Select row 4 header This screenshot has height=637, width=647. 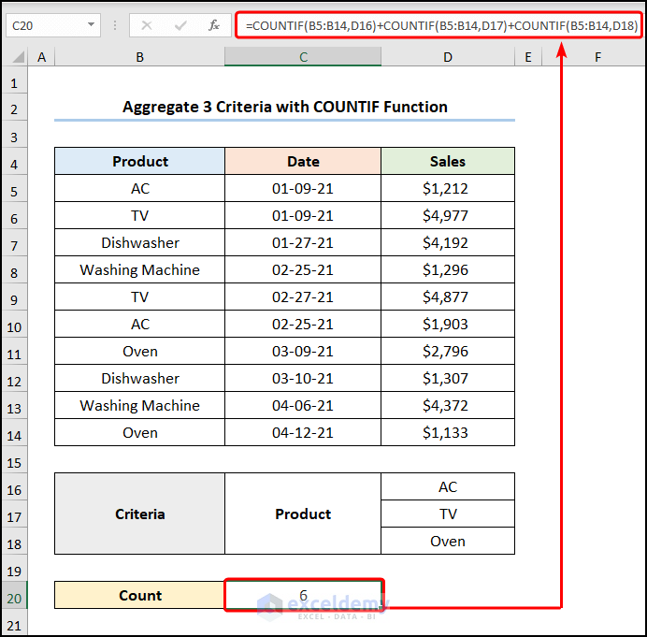click(x=14, y=165)
